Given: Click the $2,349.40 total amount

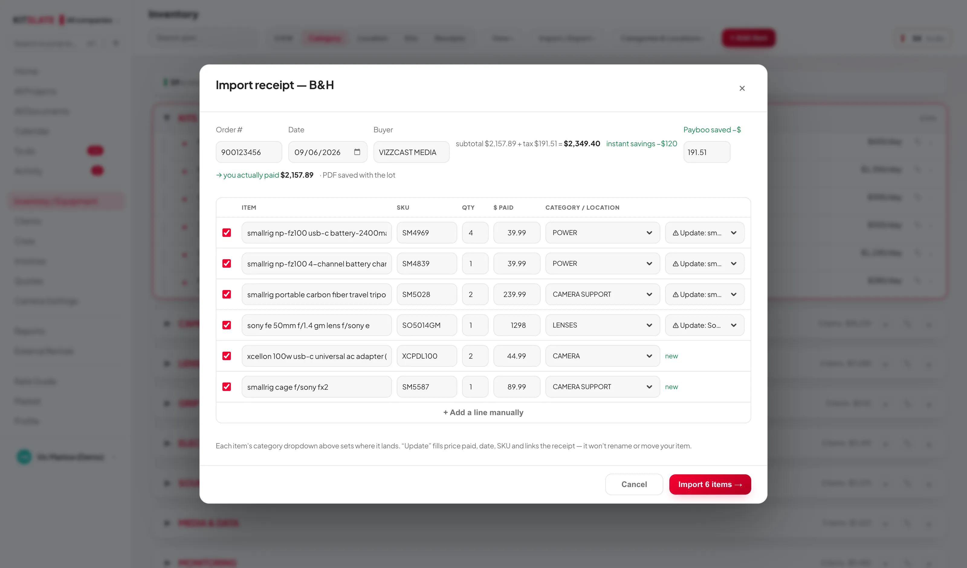Looking at the screenshot, I should (x=582, y=144).
